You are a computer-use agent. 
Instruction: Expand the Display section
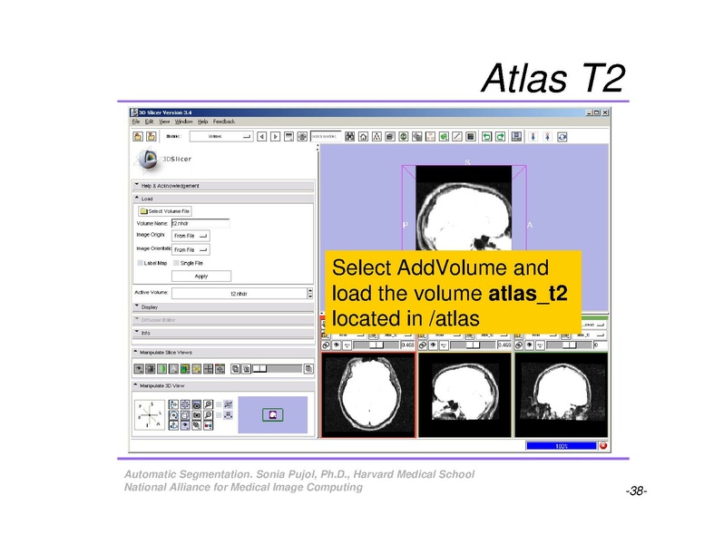click(x=223, y=307)
